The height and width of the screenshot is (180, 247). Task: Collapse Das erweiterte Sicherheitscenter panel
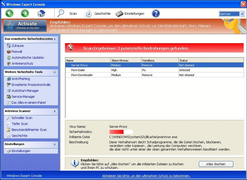(55, 39)
